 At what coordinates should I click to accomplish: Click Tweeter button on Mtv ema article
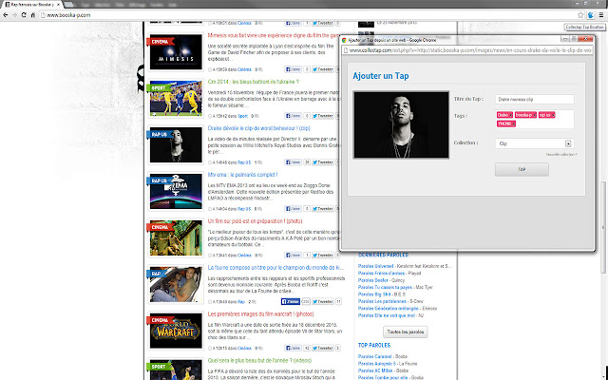323,209
